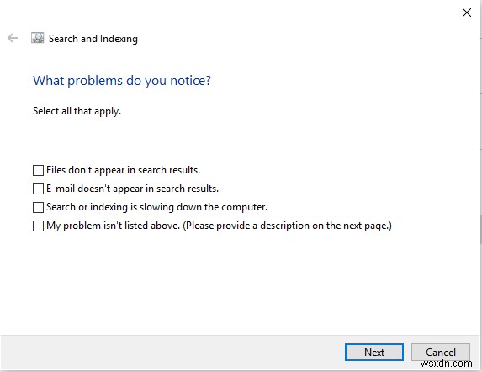Tick "E-mail doesn't appear in search results"
Viewport: 482px width, 372px height.
click(38, 189)
